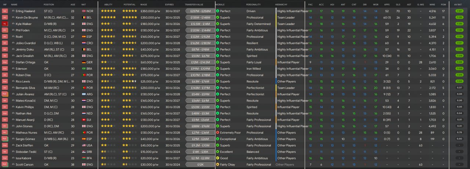Click the Croatia flag in Joško Gvardiol's row
This screenshot has width=470, height=169.
(x=83, y=43)
